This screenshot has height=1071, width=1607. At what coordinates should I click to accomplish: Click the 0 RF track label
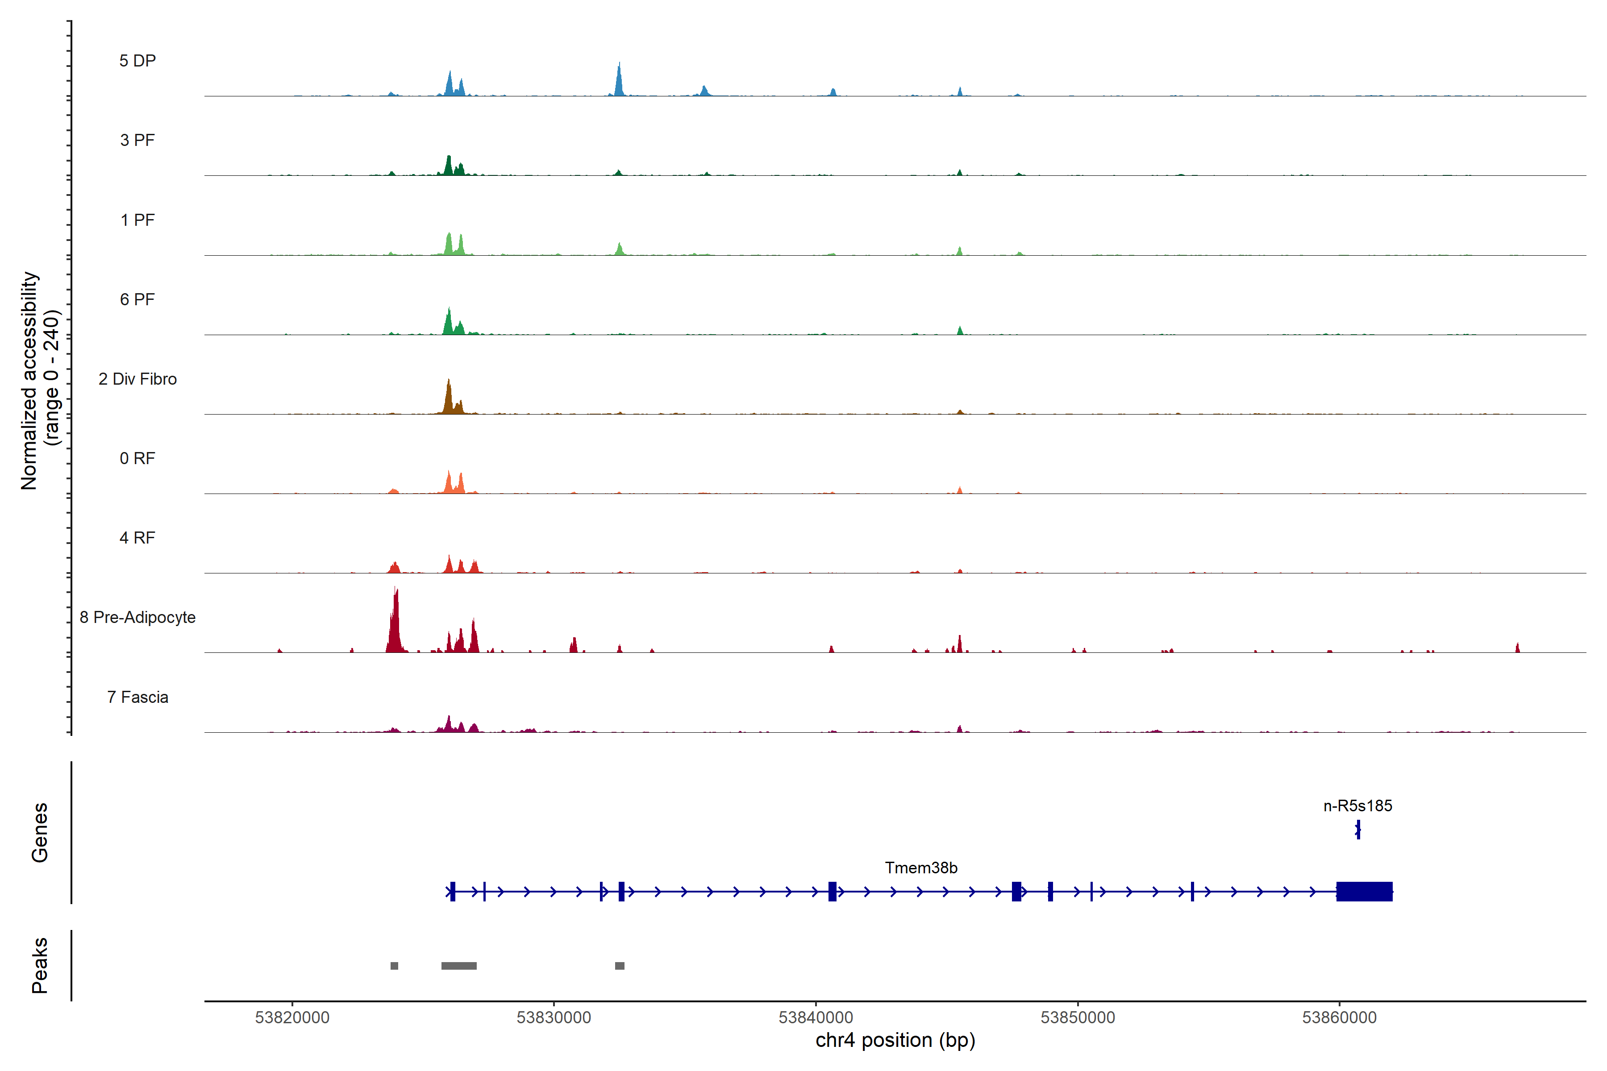(137, 458)
